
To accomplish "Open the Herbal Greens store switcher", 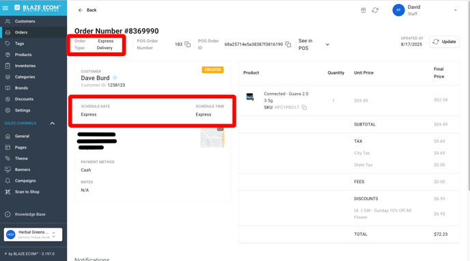I will click(33, 234).
